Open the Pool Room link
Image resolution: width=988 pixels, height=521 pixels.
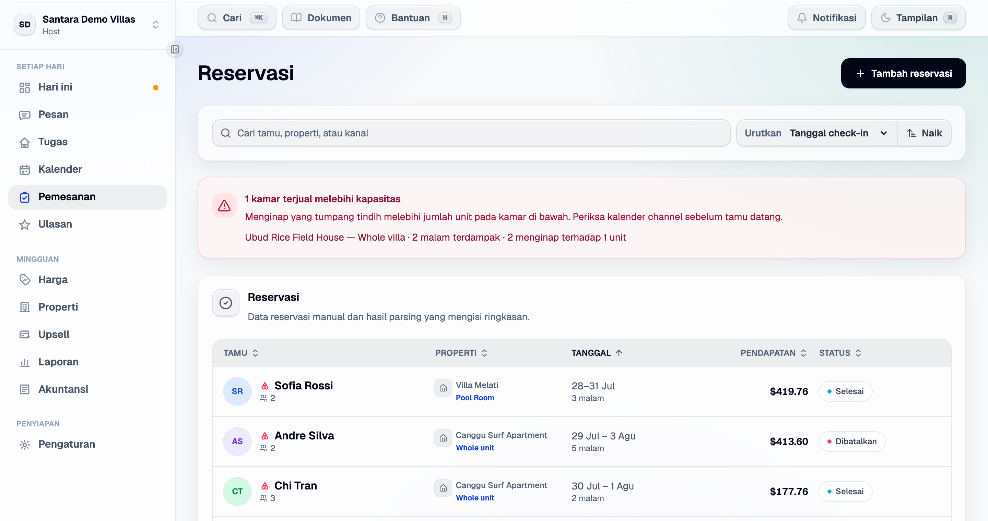tap(475, 398)
